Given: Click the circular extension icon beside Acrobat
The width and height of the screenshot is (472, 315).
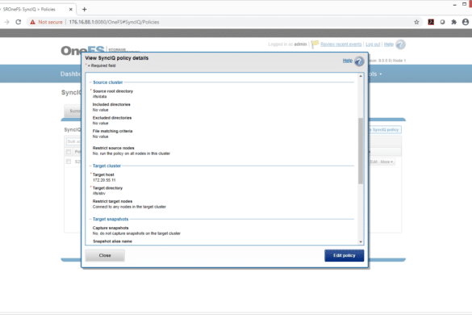Looking at the screenshot, I should point(442,22).
